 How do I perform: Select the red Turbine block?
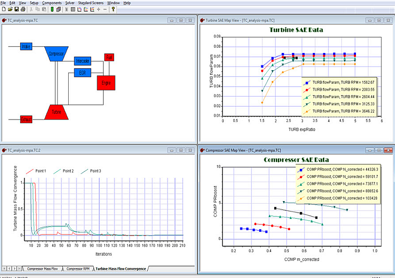point(56,112)
